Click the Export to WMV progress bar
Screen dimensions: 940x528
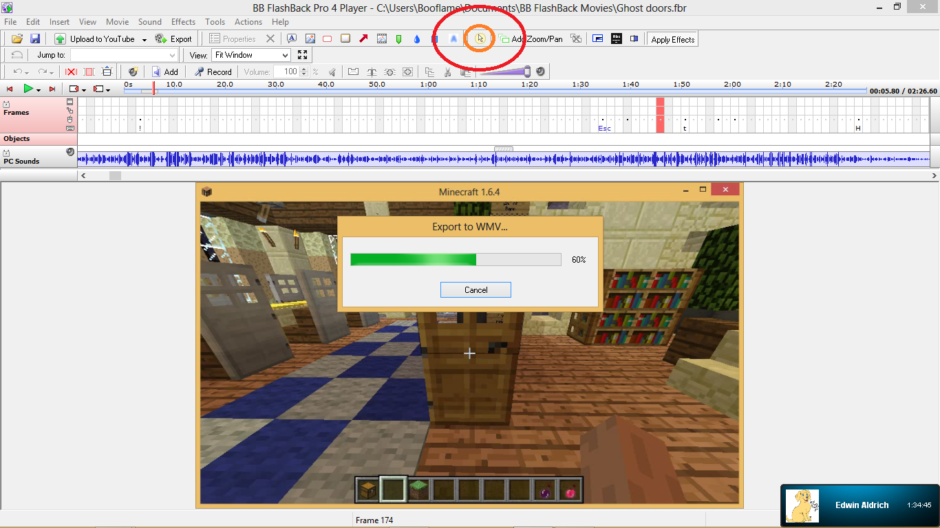(456, 259)
